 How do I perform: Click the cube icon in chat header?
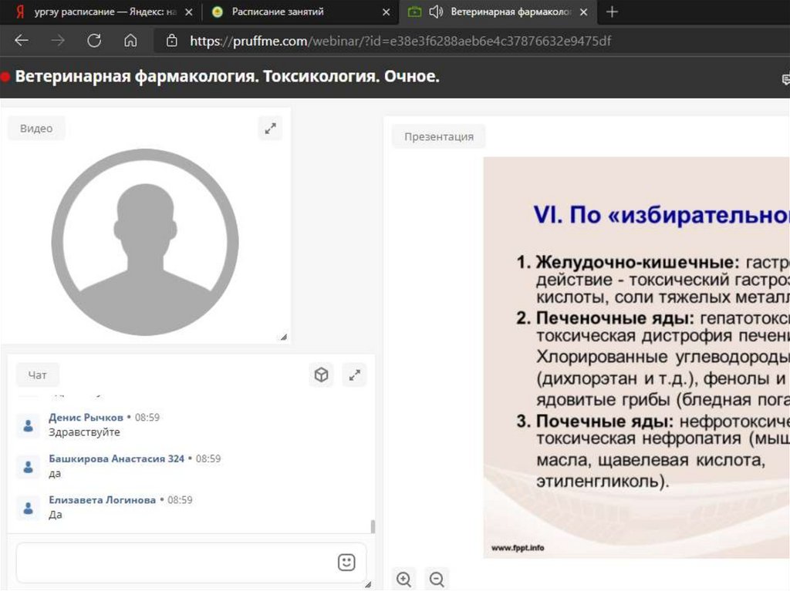click(x=321, y=375)
